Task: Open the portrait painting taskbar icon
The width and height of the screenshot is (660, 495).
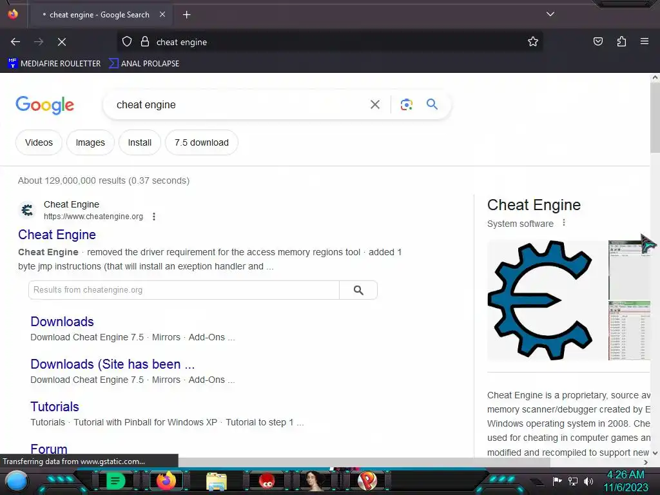Action: (x=314, y=481)
